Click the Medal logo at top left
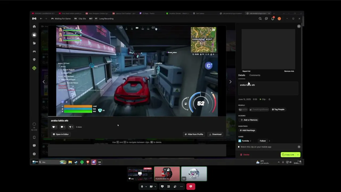 [34, 19]
